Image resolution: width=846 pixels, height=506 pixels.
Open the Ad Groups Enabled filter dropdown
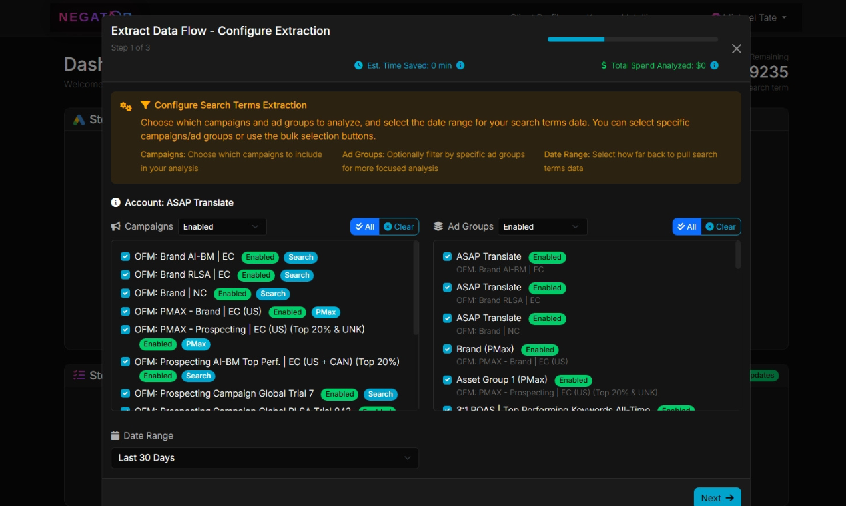542,227
